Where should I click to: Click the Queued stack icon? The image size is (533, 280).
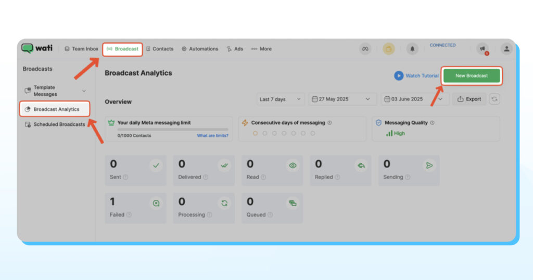[293, 203]
